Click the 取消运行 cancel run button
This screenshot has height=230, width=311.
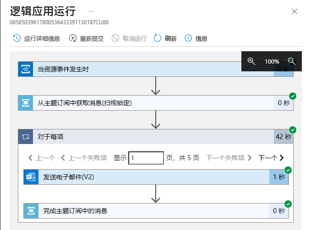[129, 38]
